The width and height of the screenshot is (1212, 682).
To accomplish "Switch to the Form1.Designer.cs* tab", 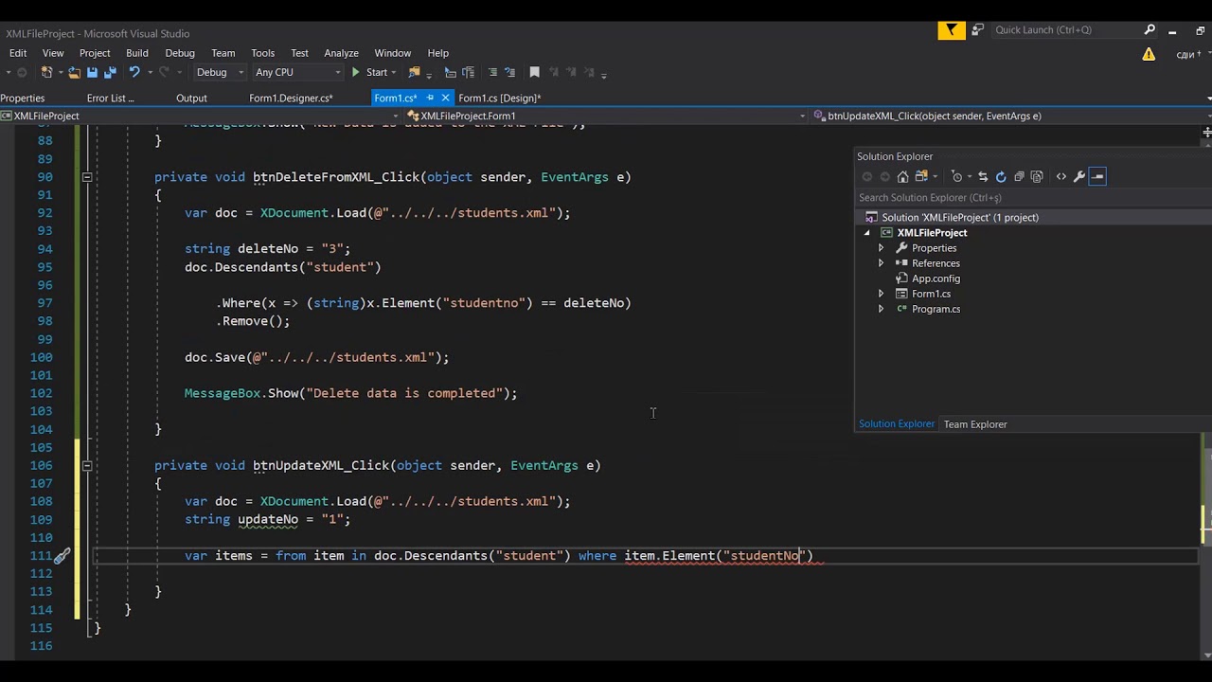I will click(x=291, y=98).
